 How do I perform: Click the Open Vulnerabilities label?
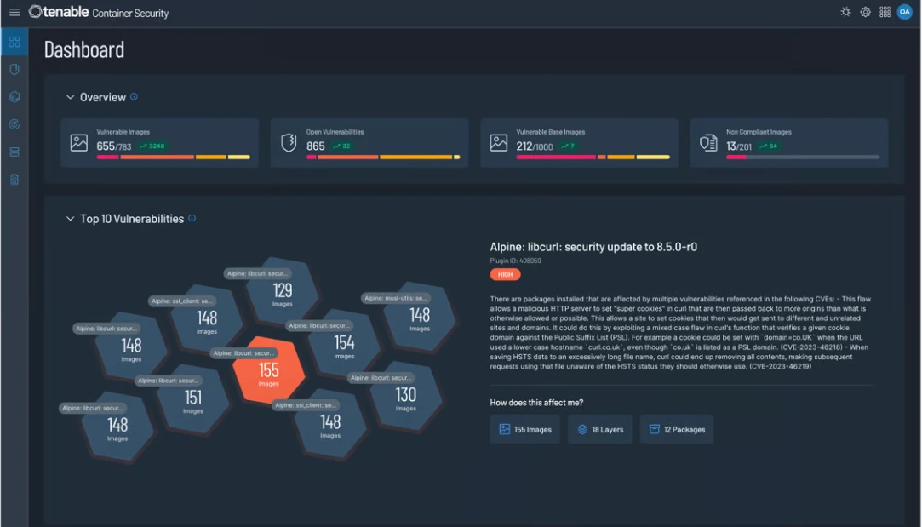coord(335,132)
